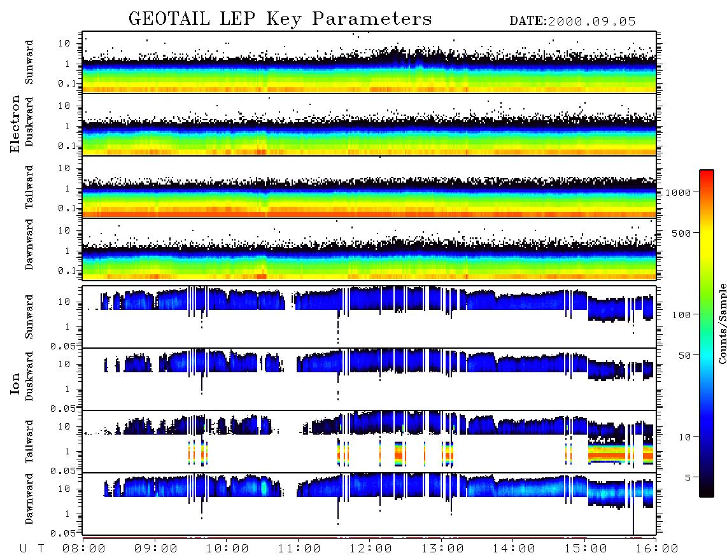The width and height of the screenshot is (727, 560).
Task: Click the black bottom of the colorbar
Action: coord(707,489)
